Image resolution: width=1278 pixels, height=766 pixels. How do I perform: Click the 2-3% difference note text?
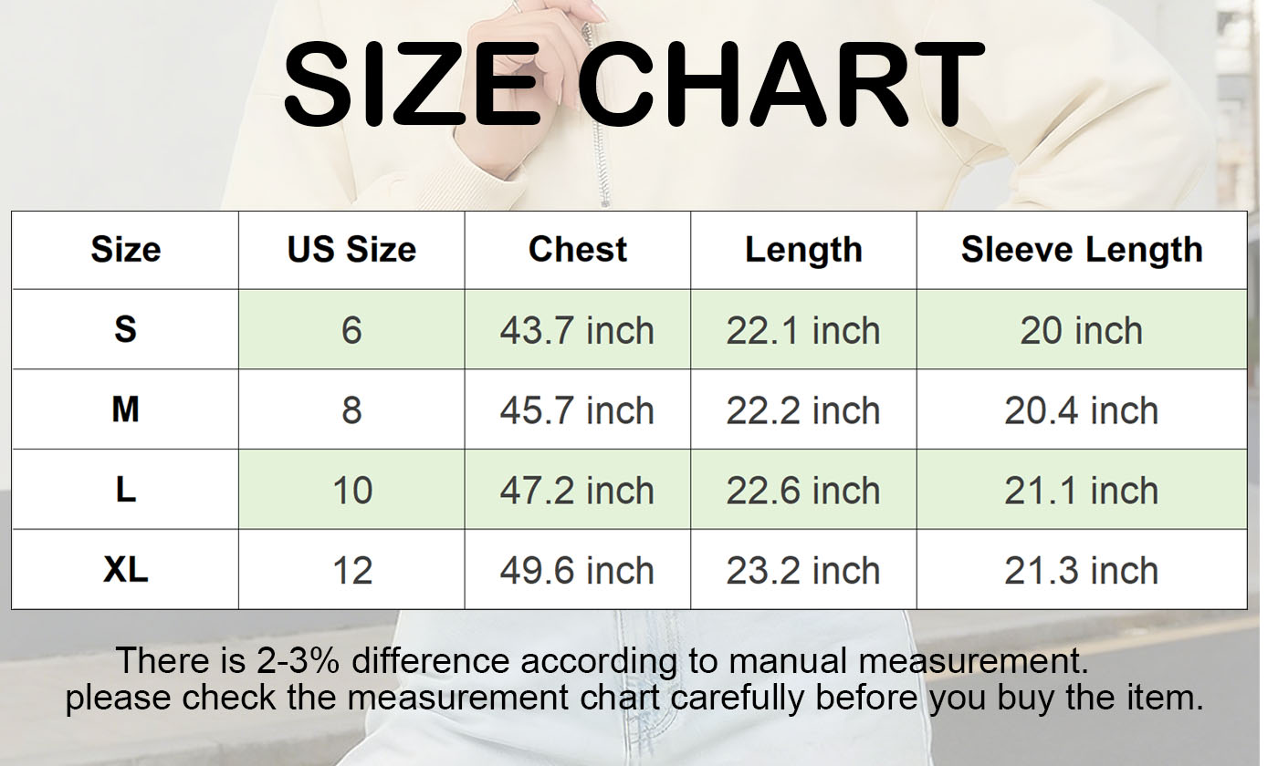coord(602,659)
